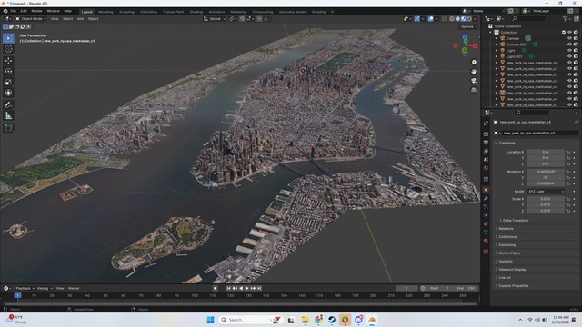Jump to the timeline end frame button

259,288
